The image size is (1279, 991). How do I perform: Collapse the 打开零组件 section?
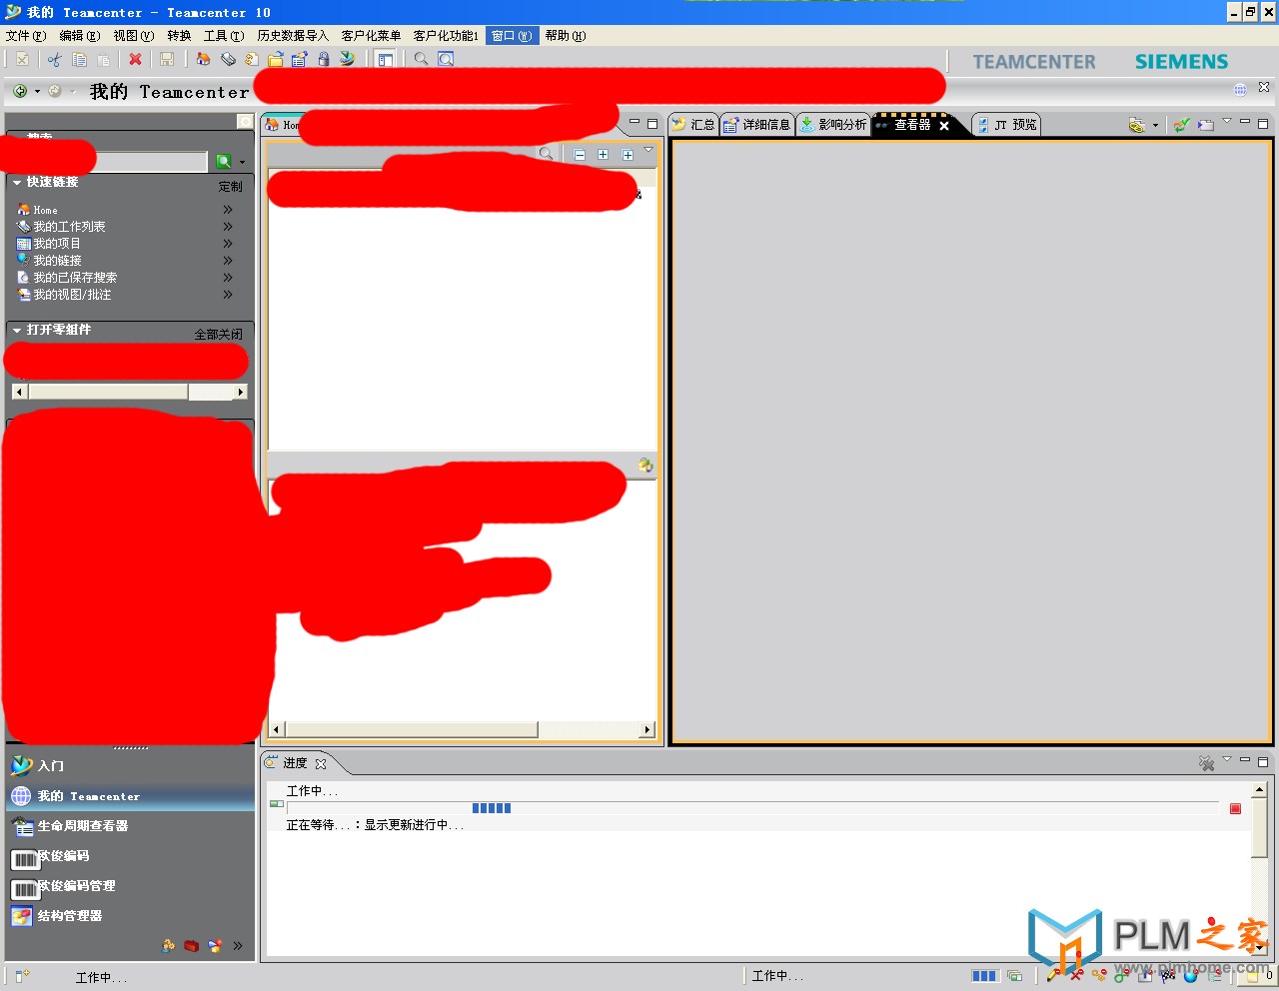click(x=17, y=330)
